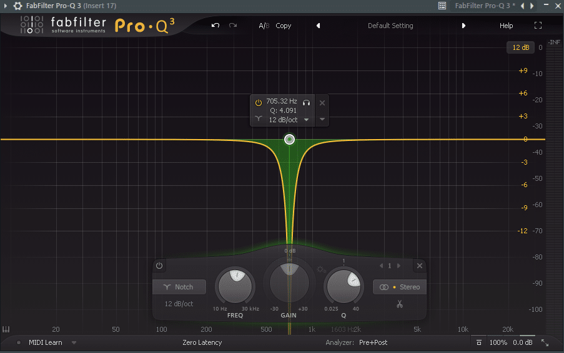The width and height of the screenshot is (564, 353).
Task: Click the MIDI Learn indicator dot
Action: point(18,342)
